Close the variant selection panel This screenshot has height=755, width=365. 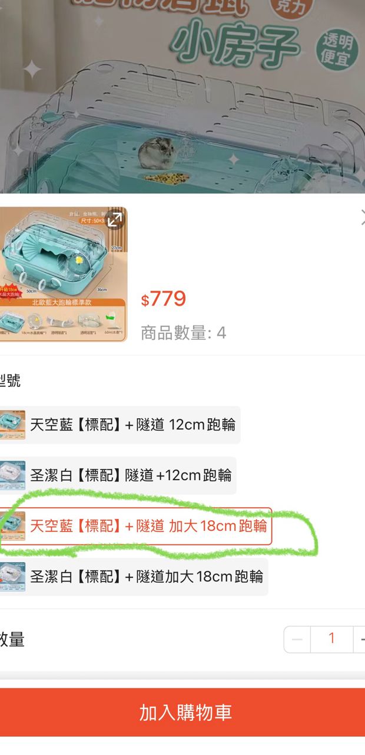(361, 218)
